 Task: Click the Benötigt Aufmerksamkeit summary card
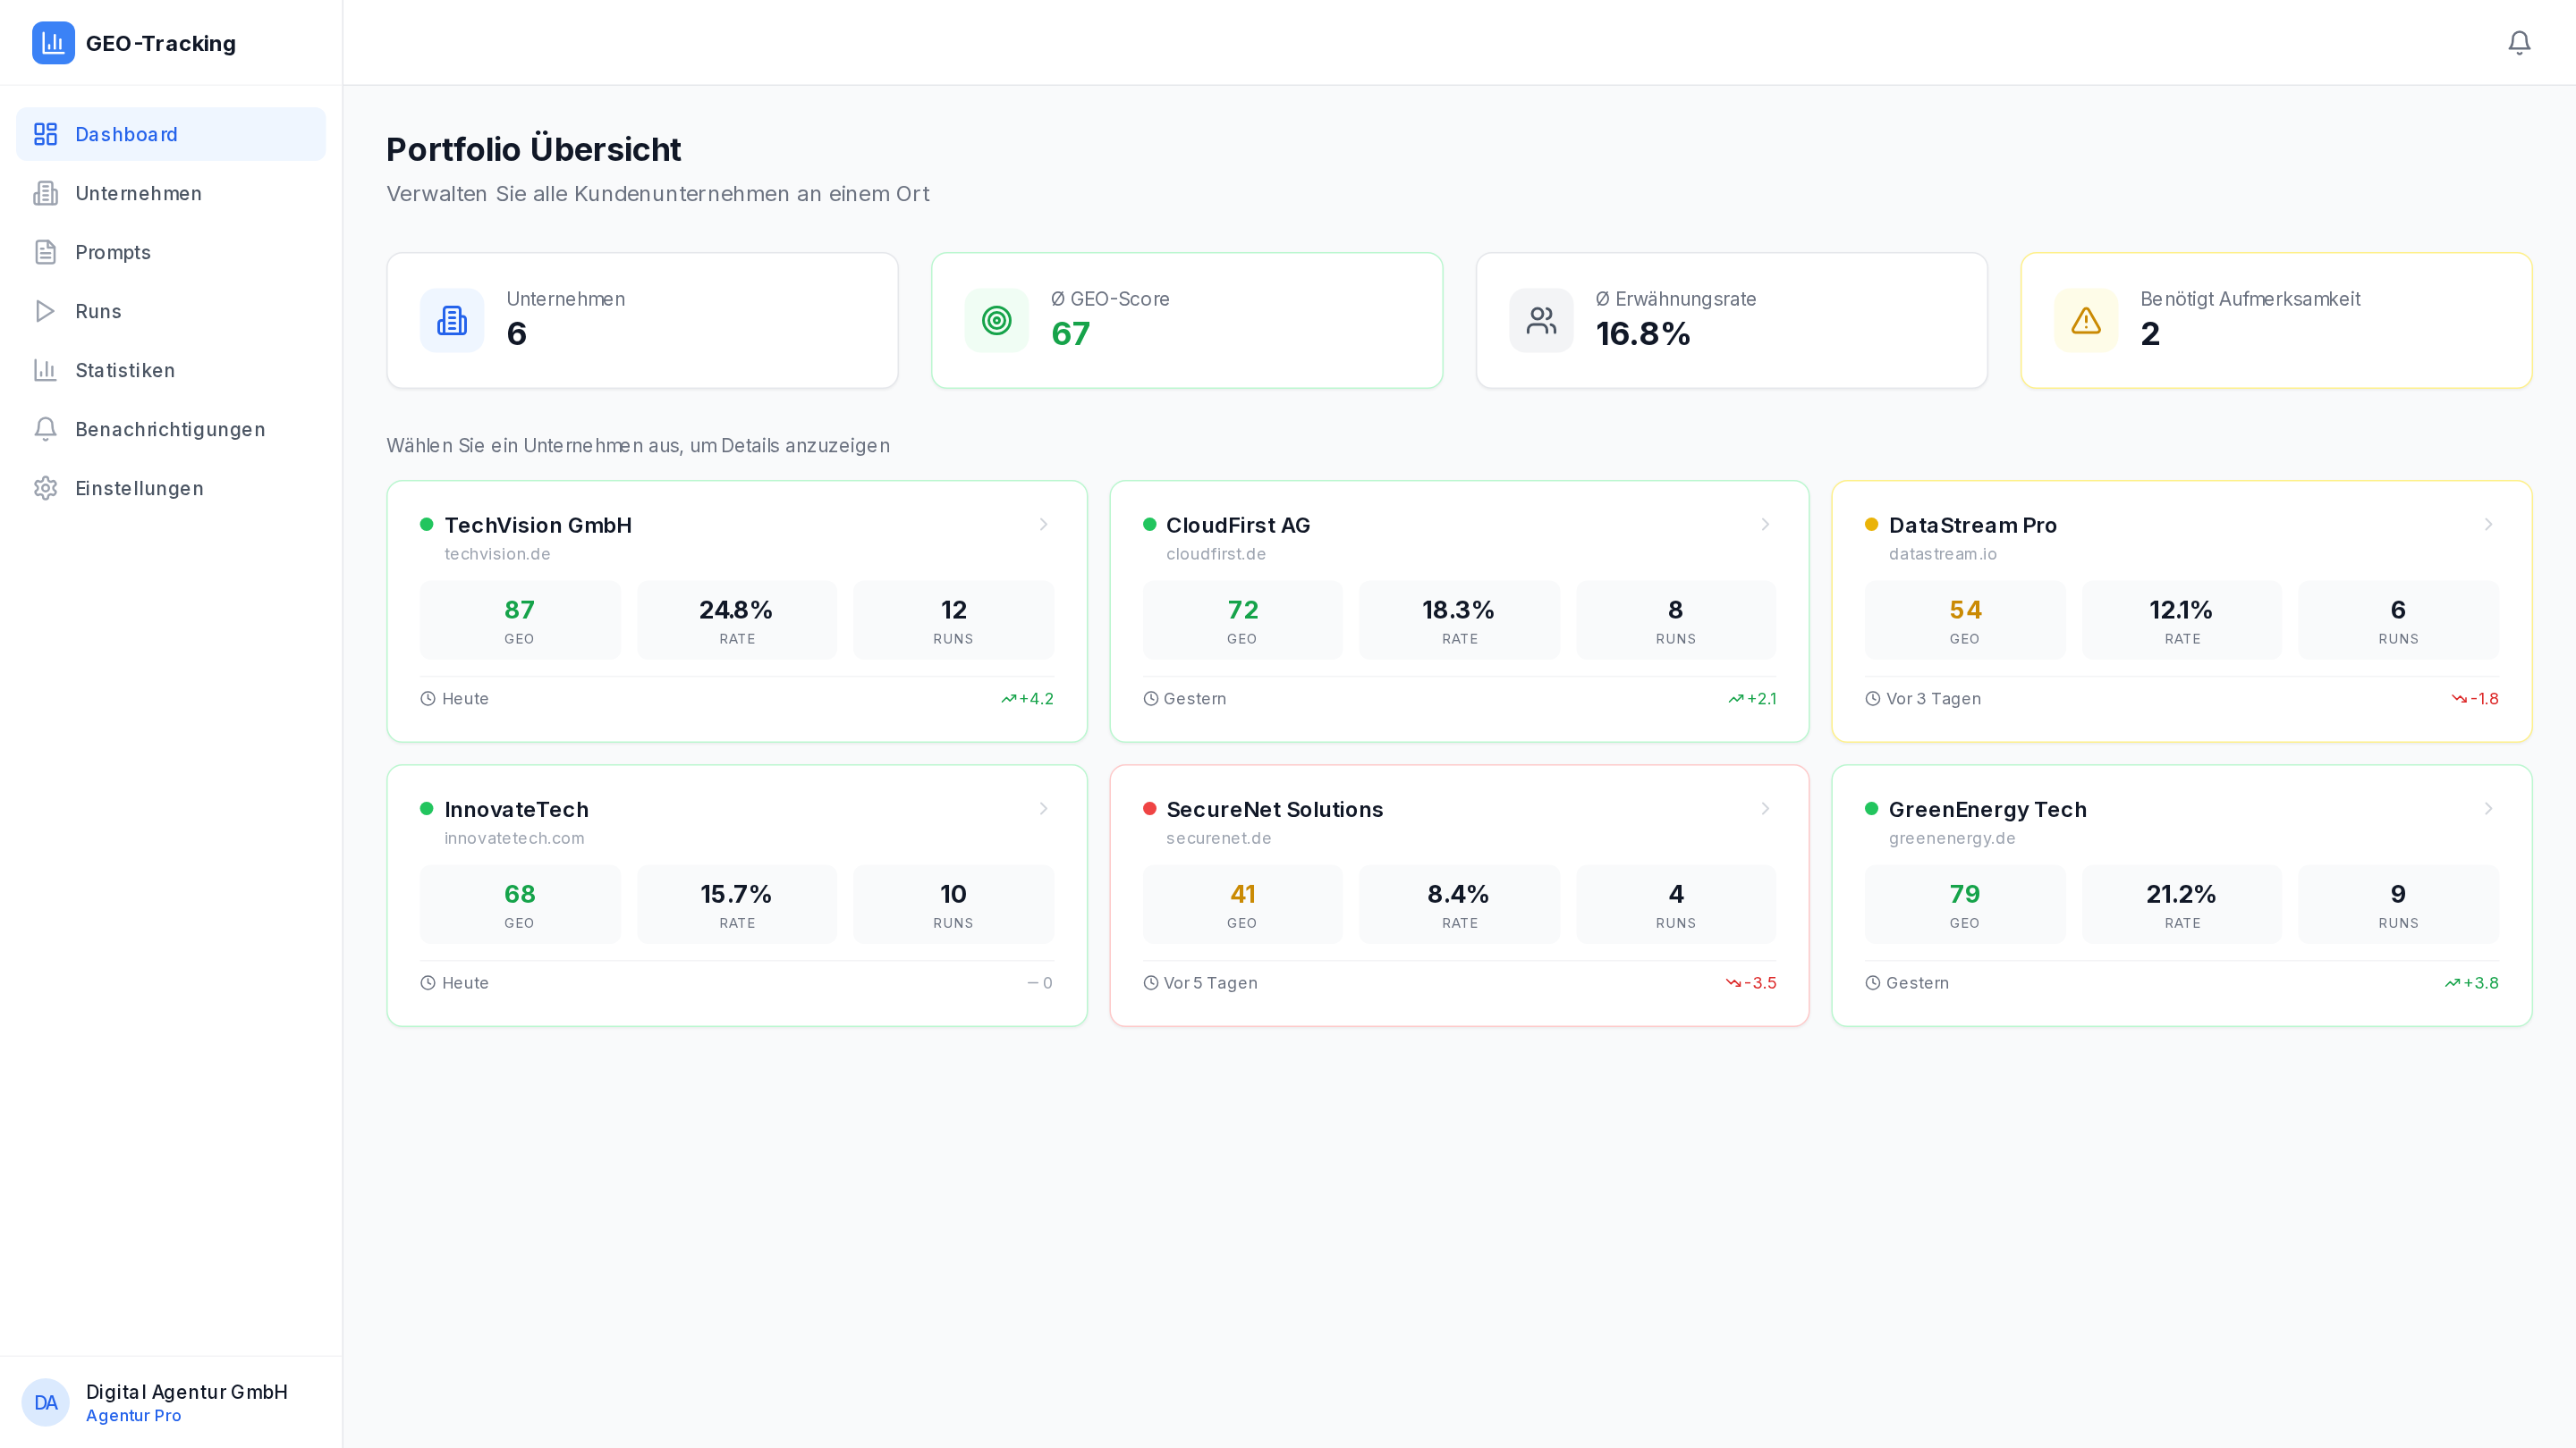2275,321
